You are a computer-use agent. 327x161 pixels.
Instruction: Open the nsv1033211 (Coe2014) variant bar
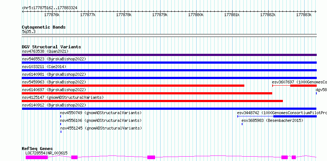[169, 70]
